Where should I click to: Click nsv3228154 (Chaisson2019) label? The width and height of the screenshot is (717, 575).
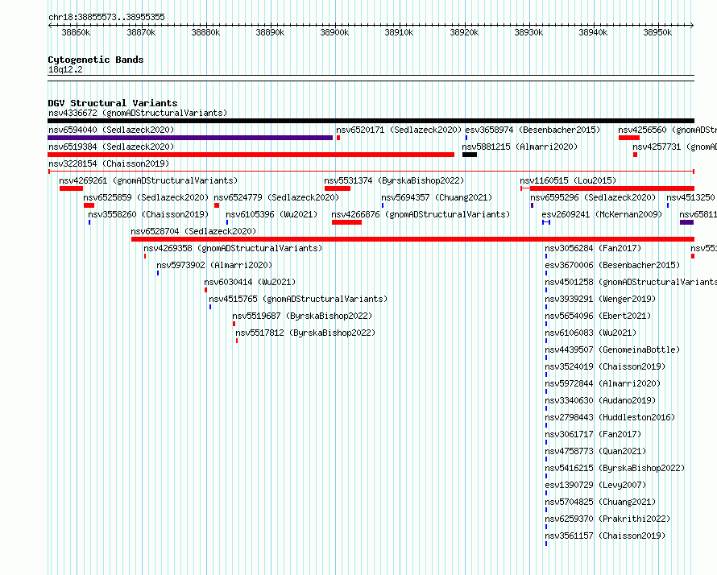pos(109,163)
